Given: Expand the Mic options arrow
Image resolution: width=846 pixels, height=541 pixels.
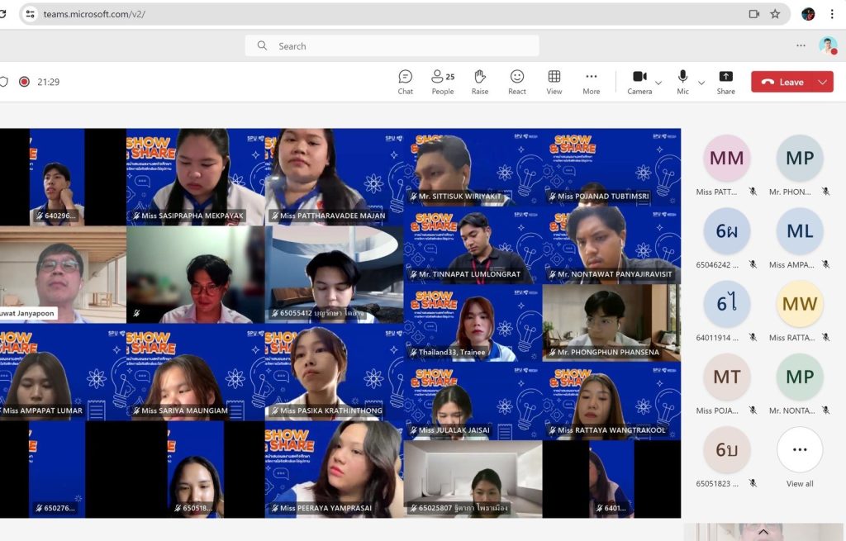Looking at the screenshot, I should click(x=701, y=83).
